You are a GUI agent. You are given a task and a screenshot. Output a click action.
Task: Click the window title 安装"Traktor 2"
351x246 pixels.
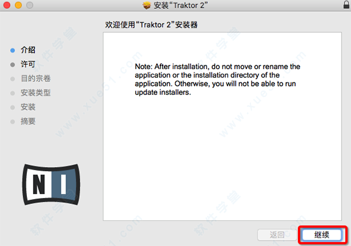tap(181, 5)
